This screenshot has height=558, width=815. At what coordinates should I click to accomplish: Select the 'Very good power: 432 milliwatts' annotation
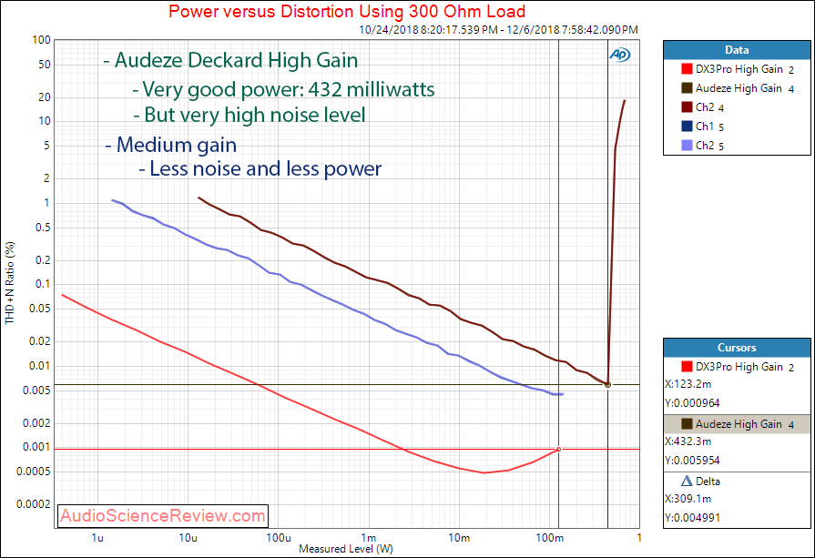pyautogui.click(x=284, y=89)
